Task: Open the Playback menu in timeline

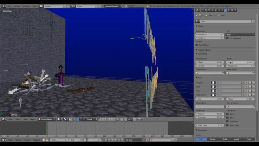Action: 36,140
